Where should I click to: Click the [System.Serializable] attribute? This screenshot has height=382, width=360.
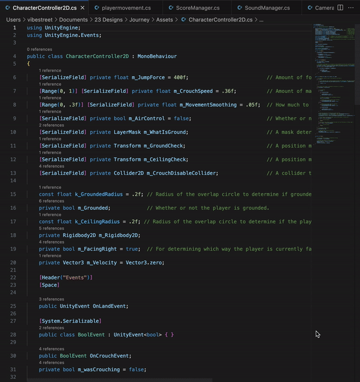(x=70, y=321)
